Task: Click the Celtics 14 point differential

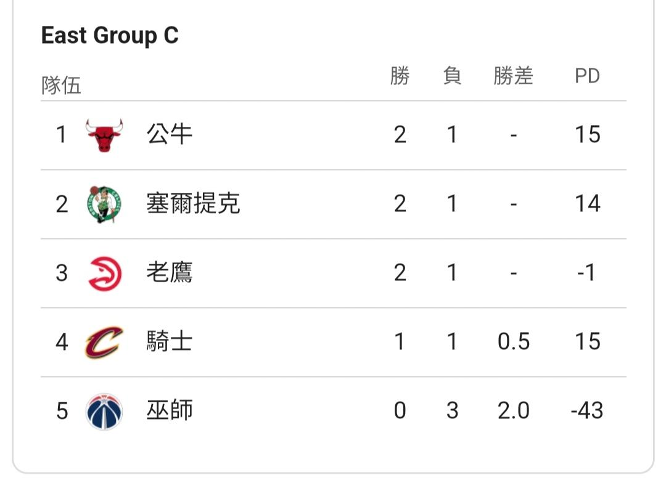Action: [x=588, y=204]
